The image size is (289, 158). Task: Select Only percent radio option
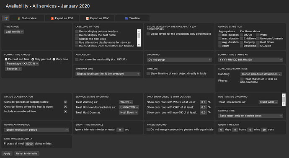pyautogui.click(x=33, y=60)
